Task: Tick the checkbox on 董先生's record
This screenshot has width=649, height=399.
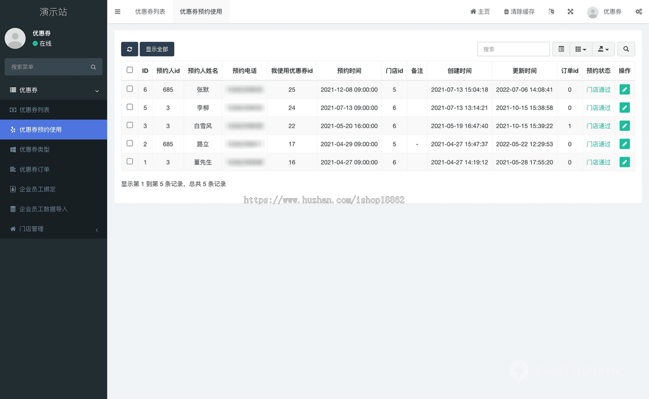Action: click(x=129, y=161)
